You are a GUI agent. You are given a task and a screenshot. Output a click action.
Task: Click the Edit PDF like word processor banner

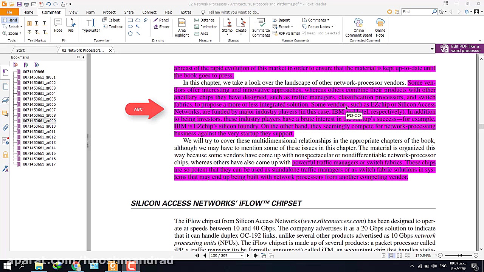click(x=459, y=49)
